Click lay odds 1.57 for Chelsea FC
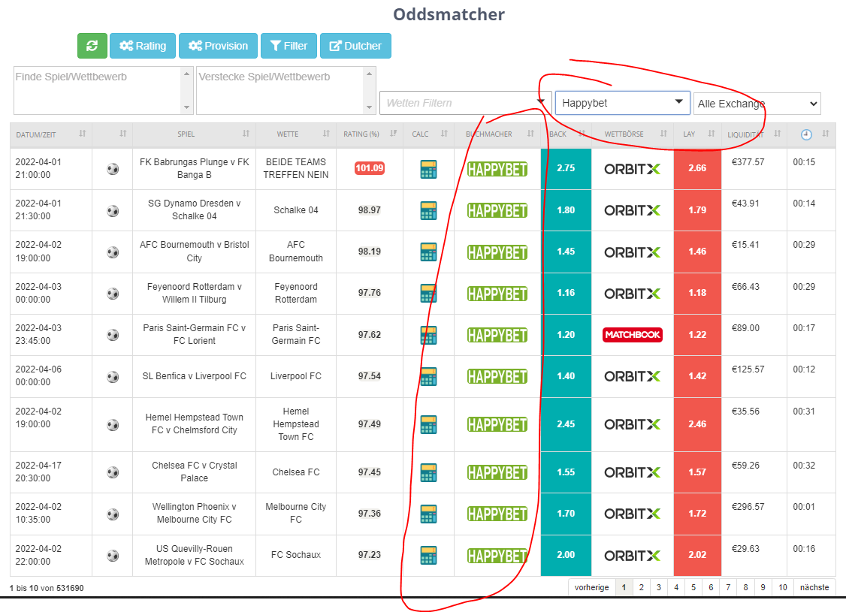This screenshot has width=846, height=612. pos(697,472)
